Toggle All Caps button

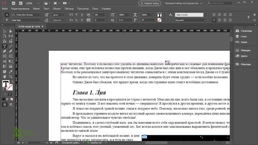pos(71,15)
